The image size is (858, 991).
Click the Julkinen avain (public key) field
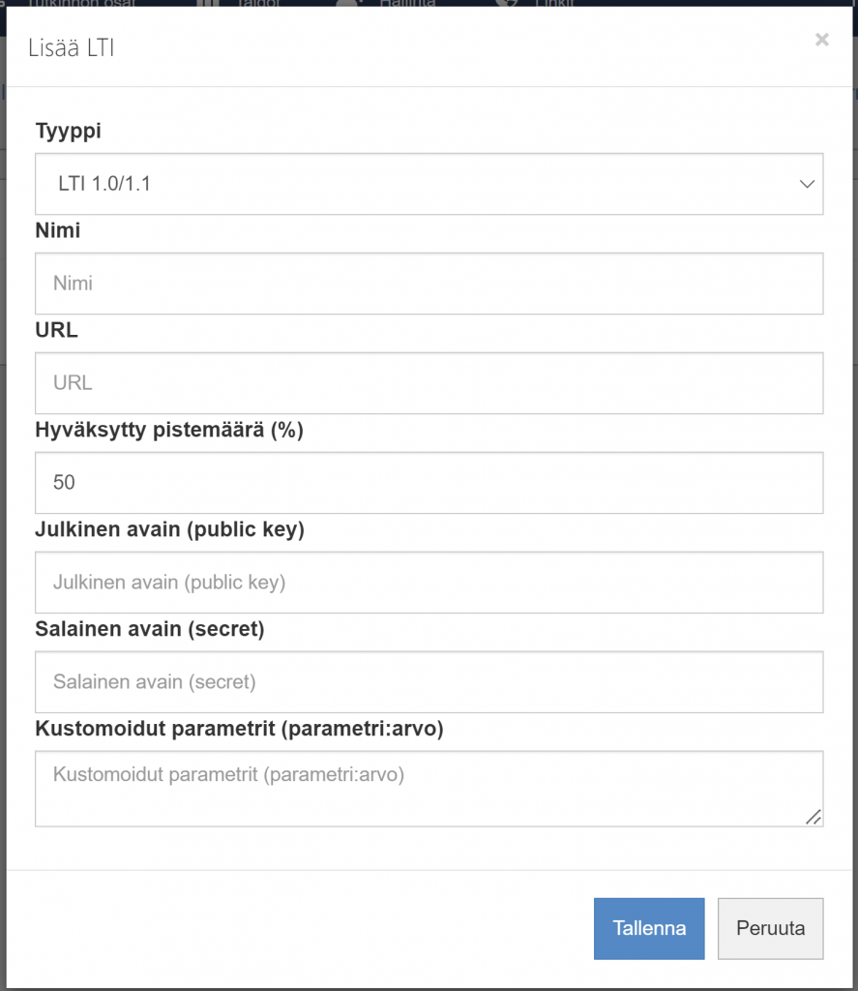[429, 582]
